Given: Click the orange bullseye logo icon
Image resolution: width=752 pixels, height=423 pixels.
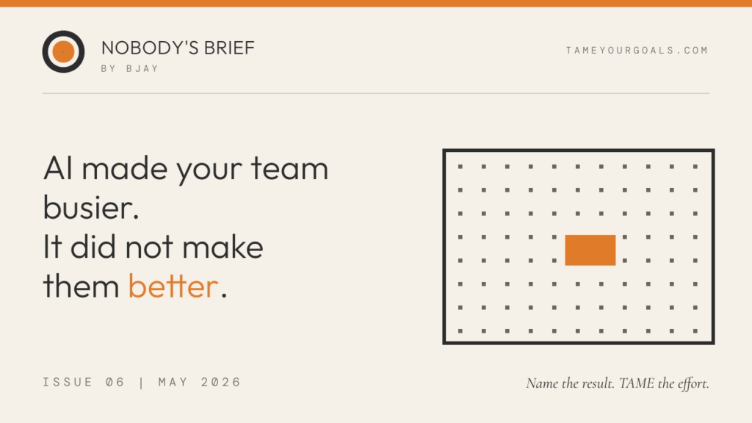Looking at the screenshot, I should pos(63,52).
